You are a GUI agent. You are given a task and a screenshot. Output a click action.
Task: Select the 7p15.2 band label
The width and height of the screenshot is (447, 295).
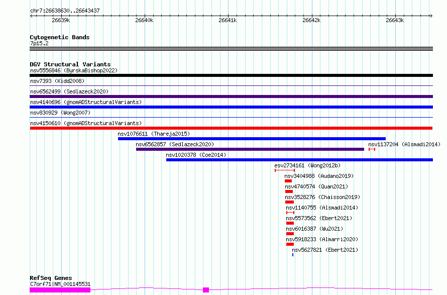pos(39,43)
